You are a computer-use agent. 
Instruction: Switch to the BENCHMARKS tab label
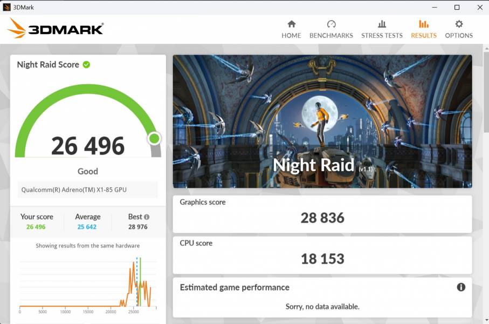point(331,36)
